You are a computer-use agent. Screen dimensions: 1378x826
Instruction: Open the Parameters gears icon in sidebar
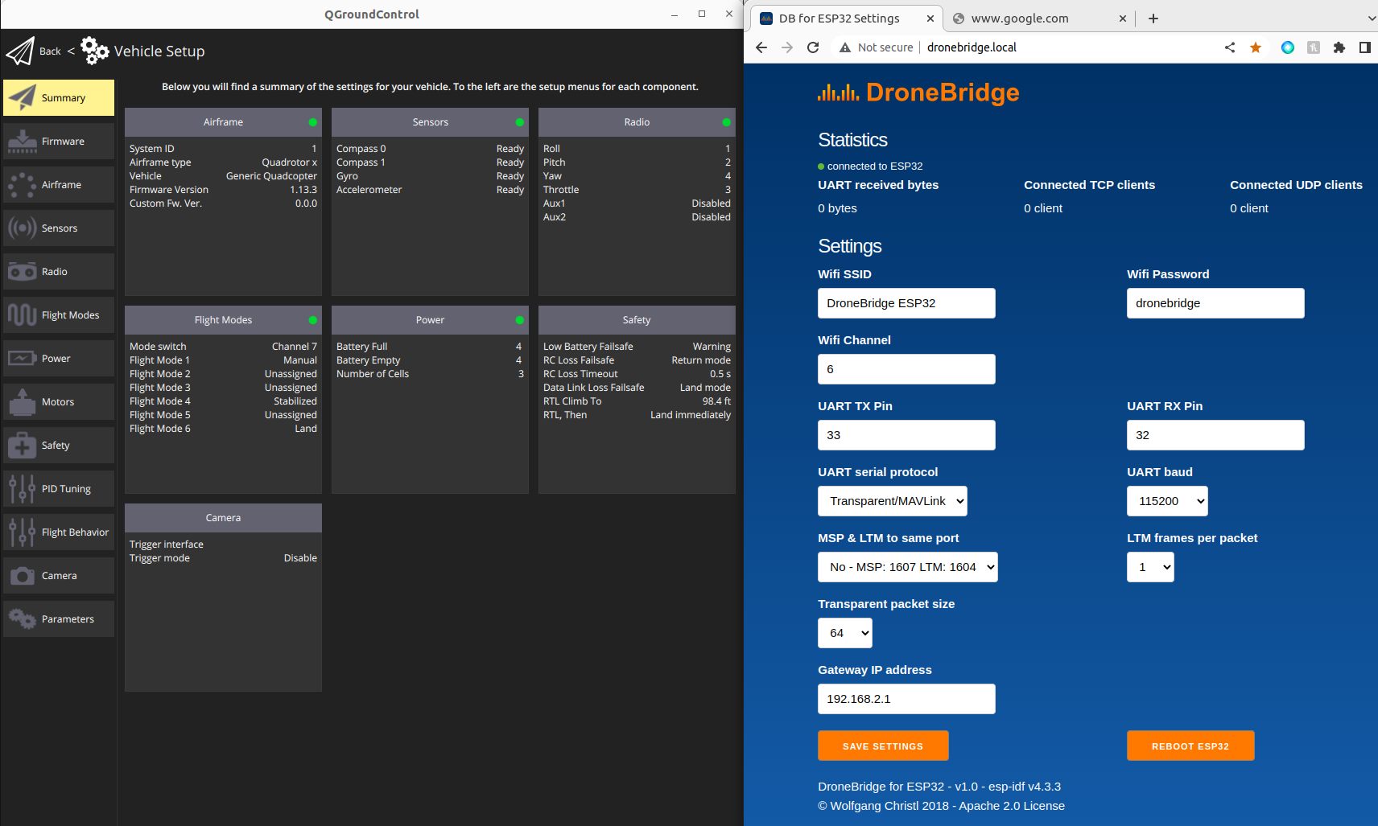pos(23,619)
